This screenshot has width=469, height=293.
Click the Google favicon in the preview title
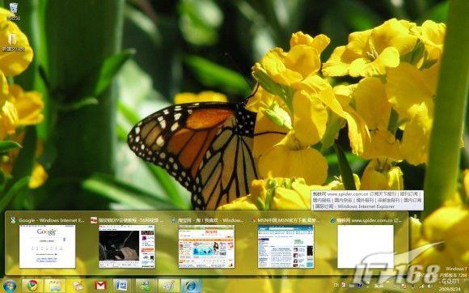pos(14,221)
